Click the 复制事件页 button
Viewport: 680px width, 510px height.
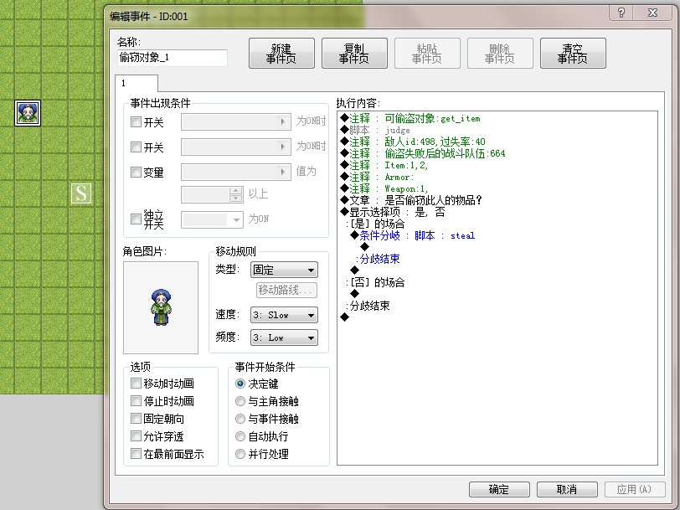354,54
